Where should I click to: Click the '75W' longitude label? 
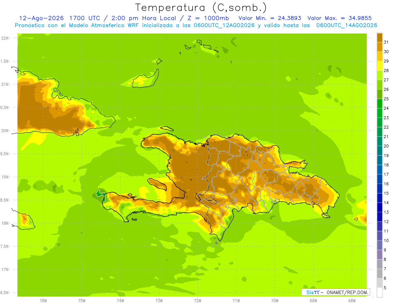(82, 301)
